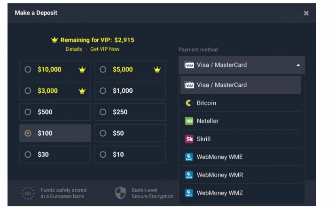Open the VIP Details link
This screenshot has height=211, width=335.
click(x=74, y=49)
